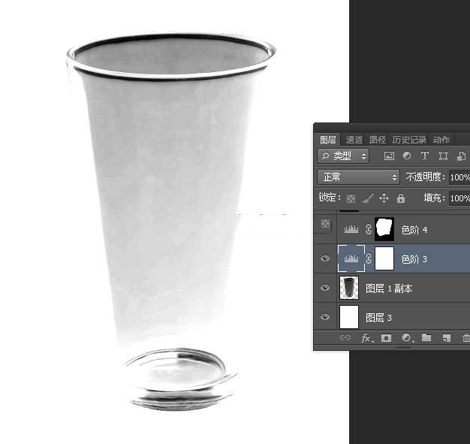Add a layer mask using bottom icon
Image resolution: width=470 pixels, height=444 pixels.
point(387,338)
